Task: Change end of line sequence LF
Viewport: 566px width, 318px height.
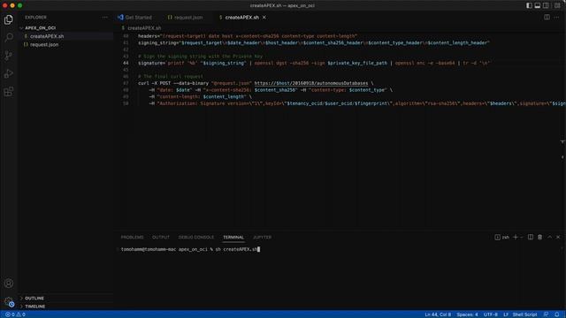Action: (x=506, y=314)
